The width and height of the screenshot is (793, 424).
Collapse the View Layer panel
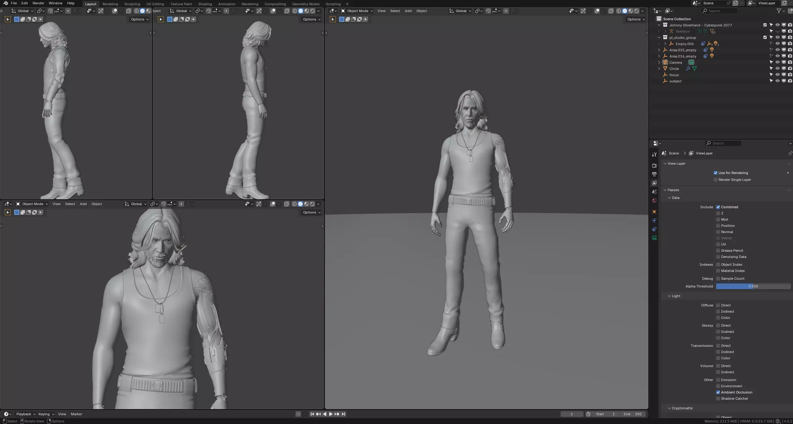click(665, 164)
